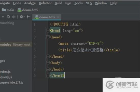Collapse the html tag fold marker on line 2
Image resolution: width=140 pixels, height=92 pixels.
pyautogui.click(x=48, y=31)
